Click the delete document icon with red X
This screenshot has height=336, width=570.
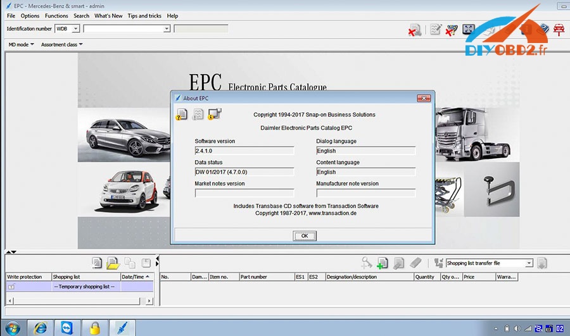[x=414, y=30]
